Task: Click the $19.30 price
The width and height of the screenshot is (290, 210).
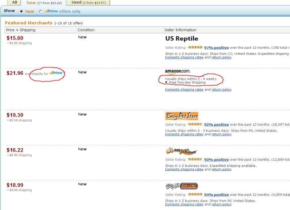Action: click(15, 115)
